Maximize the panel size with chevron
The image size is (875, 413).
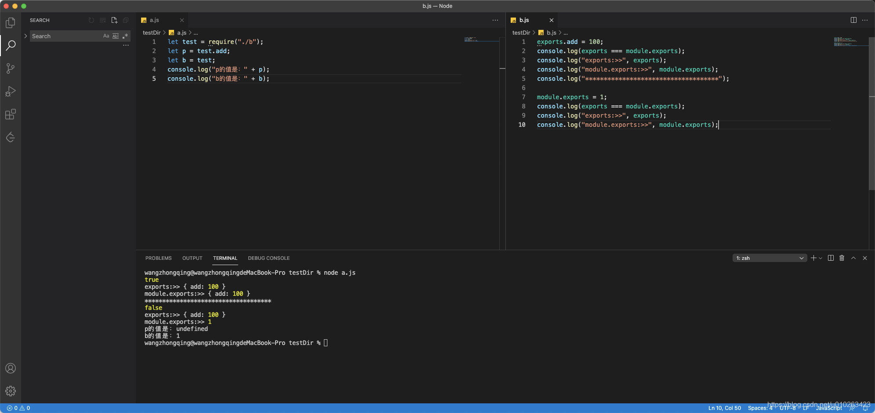[853, 258]
